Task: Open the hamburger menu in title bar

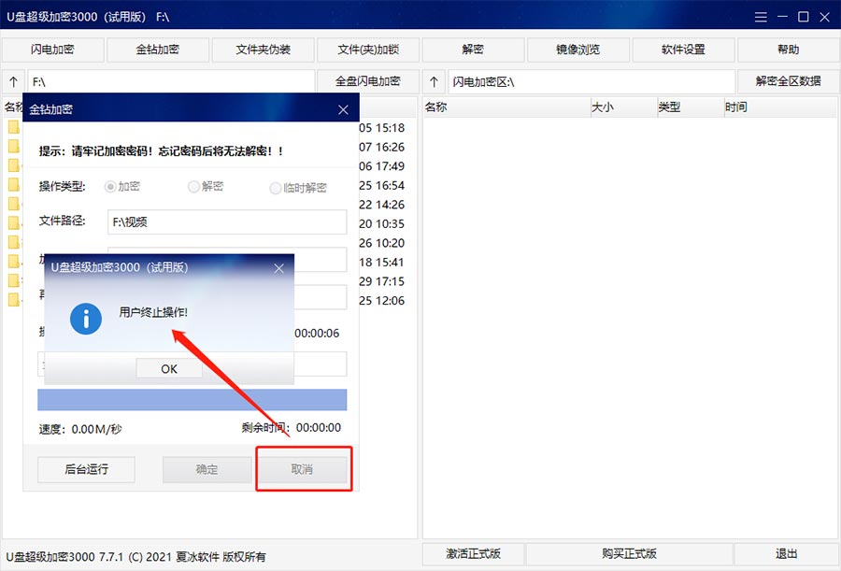Action: point(761,17)
